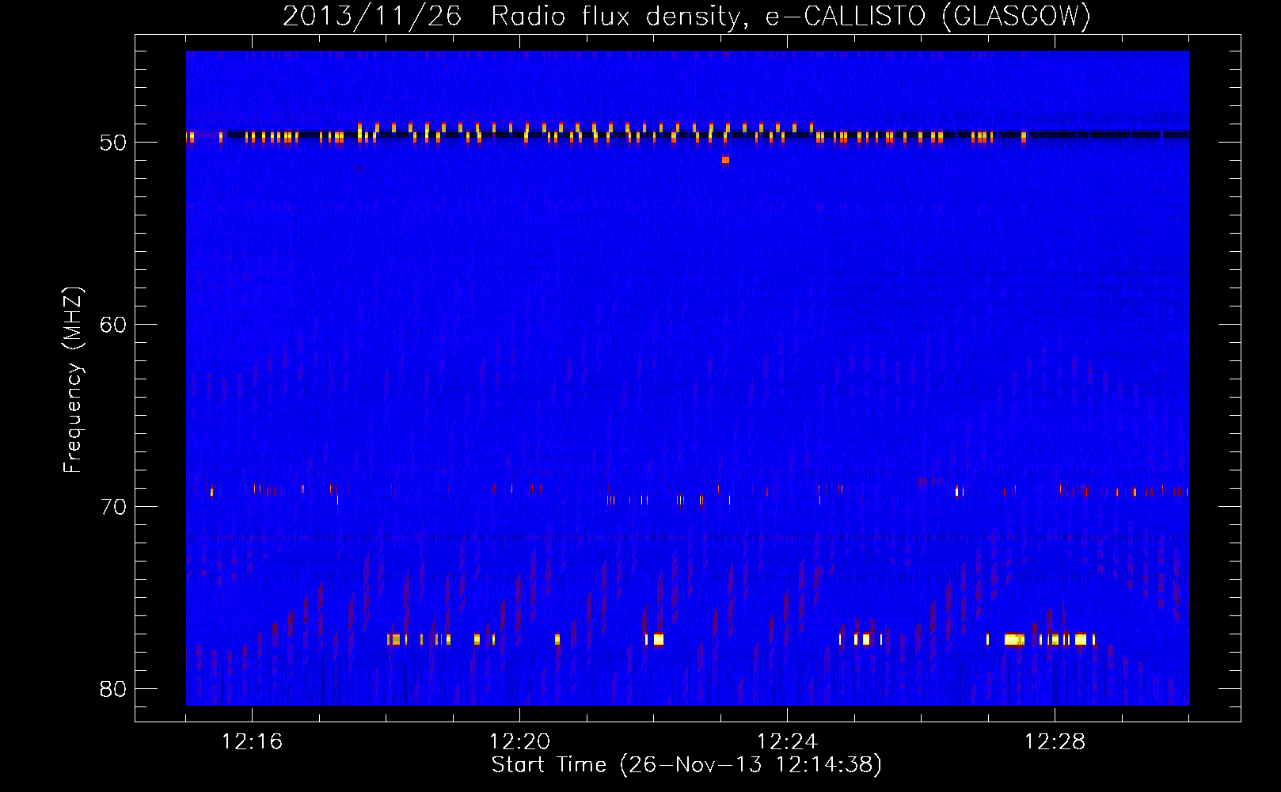Viewport: 1281px width, 792px height.
Task: Click the 12:16 time tick label
Action: coord(252,741)
